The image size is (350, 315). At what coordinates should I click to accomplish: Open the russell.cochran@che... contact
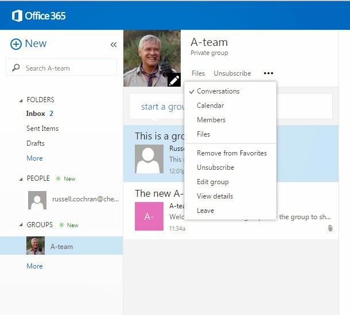point(85,199)
